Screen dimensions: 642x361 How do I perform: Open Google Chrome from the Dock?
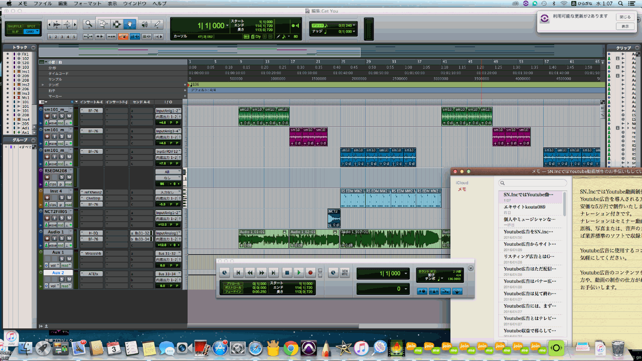coord(290,348)
